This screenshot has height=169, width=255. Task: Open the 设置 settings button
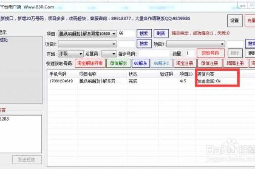pos(235,21)
